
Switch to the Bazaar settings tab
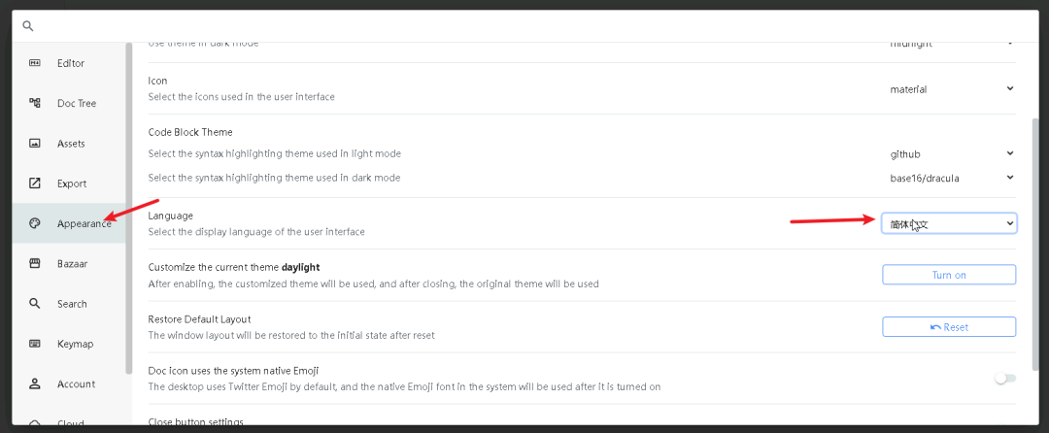pos(72,263)
